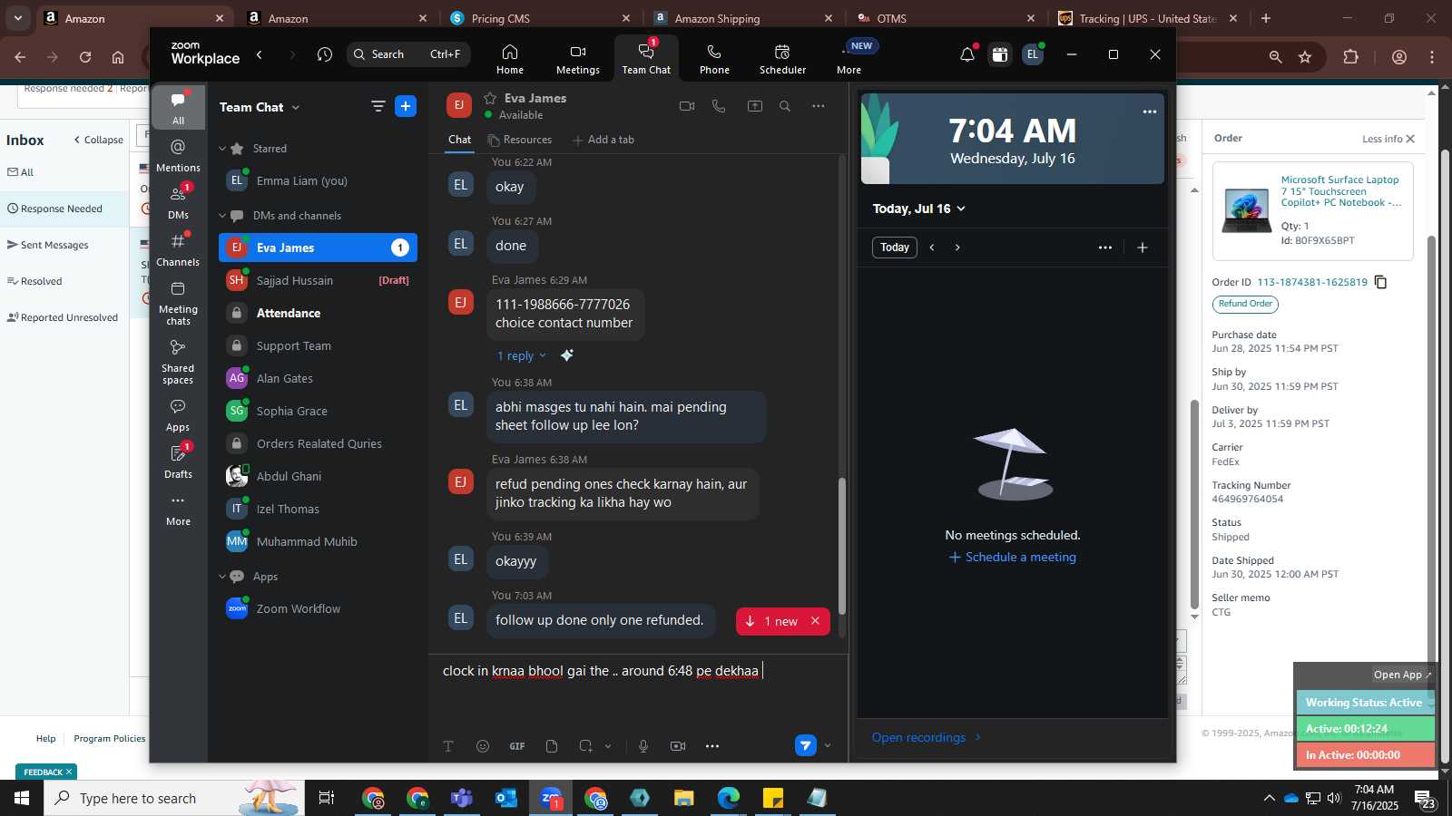Open the emoji picker
The image size is (1452, 816).
[x=483, y=746]
